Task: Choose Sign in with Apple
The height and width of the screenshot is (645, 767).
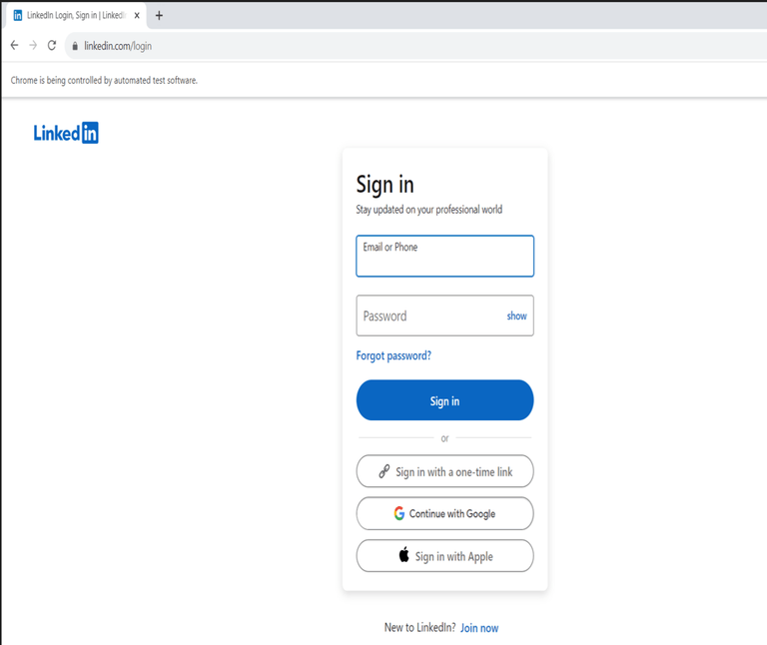Action: coord(445,556)
